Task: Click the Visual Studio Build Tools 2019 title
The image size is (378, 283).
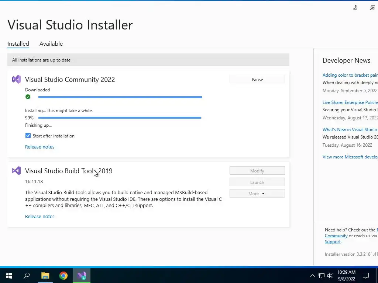Action: [x=69, y=171]
